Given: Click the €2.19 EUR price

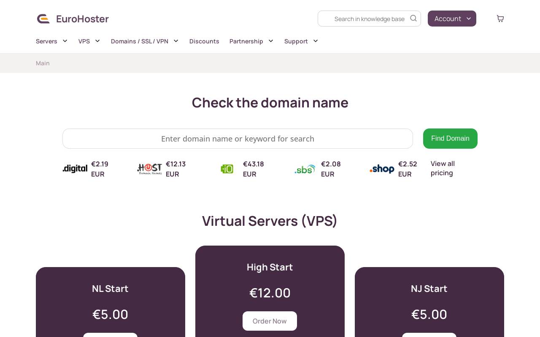Looking at the screenshot, I should [100, 169].
